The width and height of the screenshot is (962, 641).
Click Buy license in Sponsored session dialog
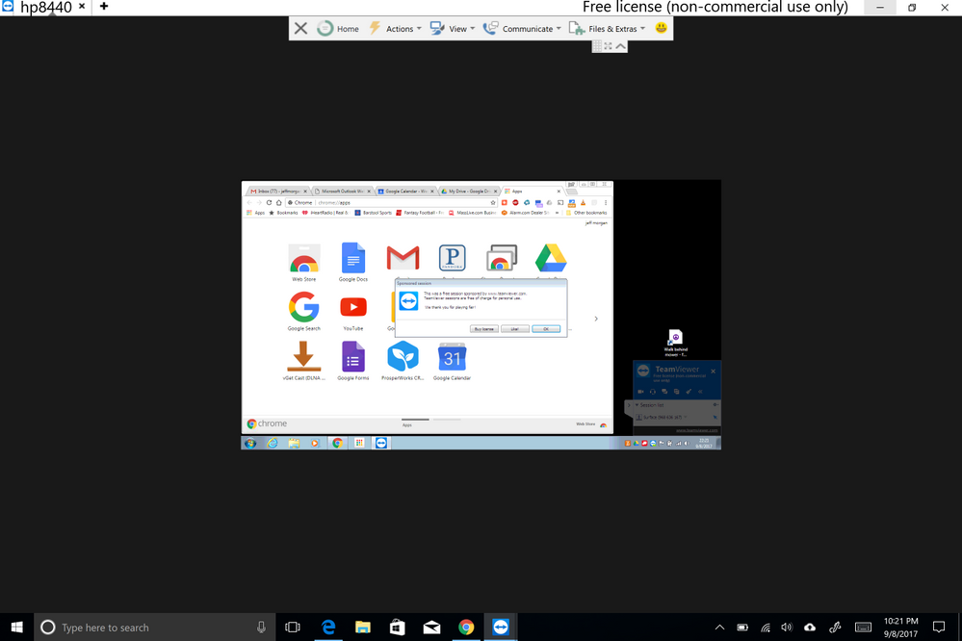tap(483, 329)
